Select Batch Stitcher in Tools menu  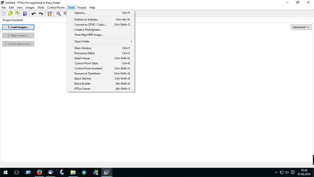click(x=83, y=79)
